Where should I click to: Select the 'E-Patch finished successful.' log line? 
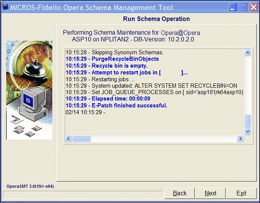pyautogui.click(x=116, y=106)
